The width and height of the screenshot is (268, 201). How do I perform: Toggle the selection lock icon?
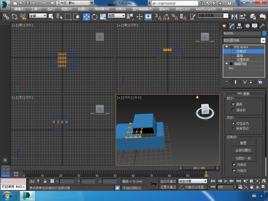pos(45,181)
